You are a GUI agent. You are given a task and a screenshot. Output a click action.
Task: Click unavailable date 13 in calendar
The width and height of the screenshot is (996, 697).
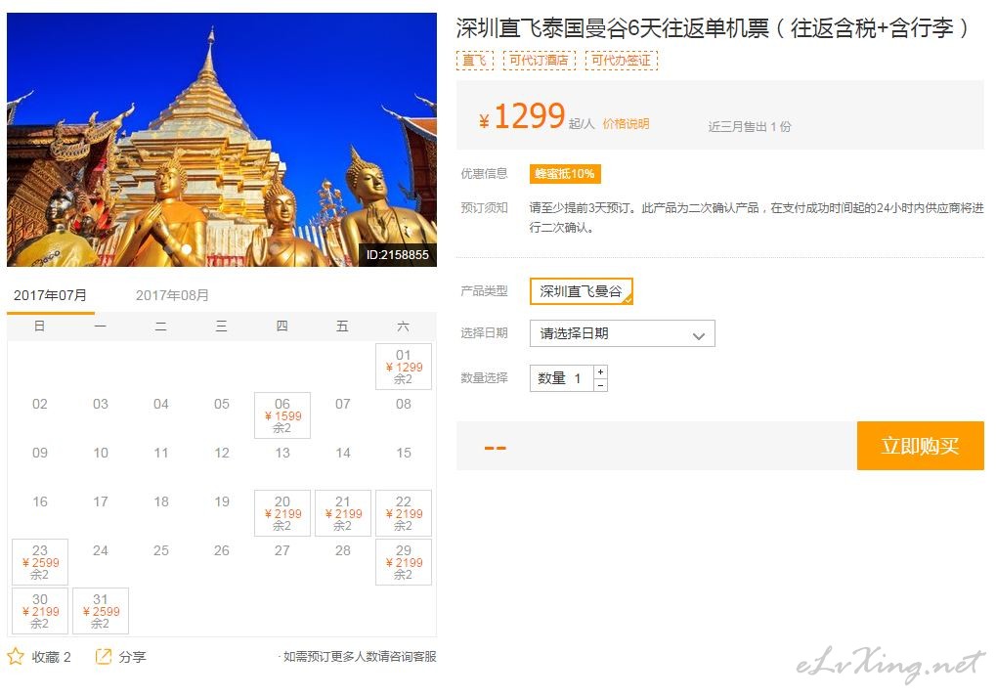(x=282, y=453)
